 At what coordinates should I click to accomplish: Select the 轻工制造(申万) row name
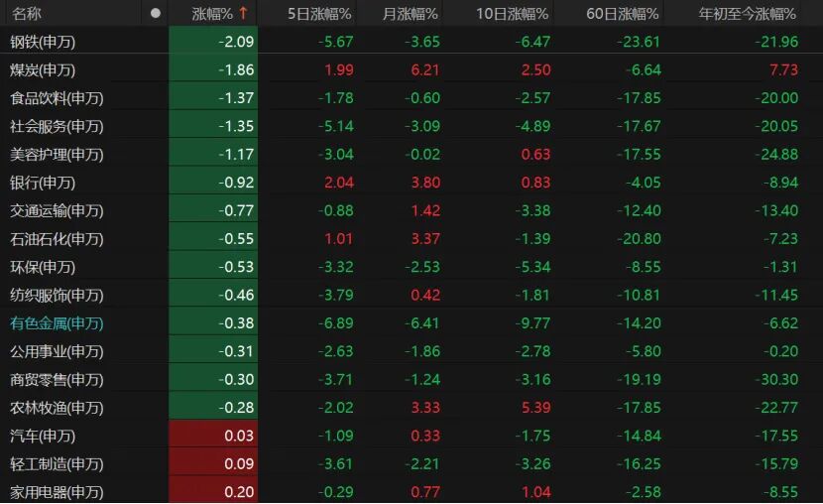[57, 464]
